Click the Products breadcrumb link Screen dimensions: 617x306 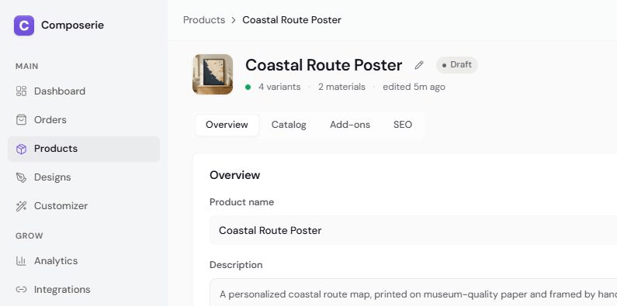204,20
